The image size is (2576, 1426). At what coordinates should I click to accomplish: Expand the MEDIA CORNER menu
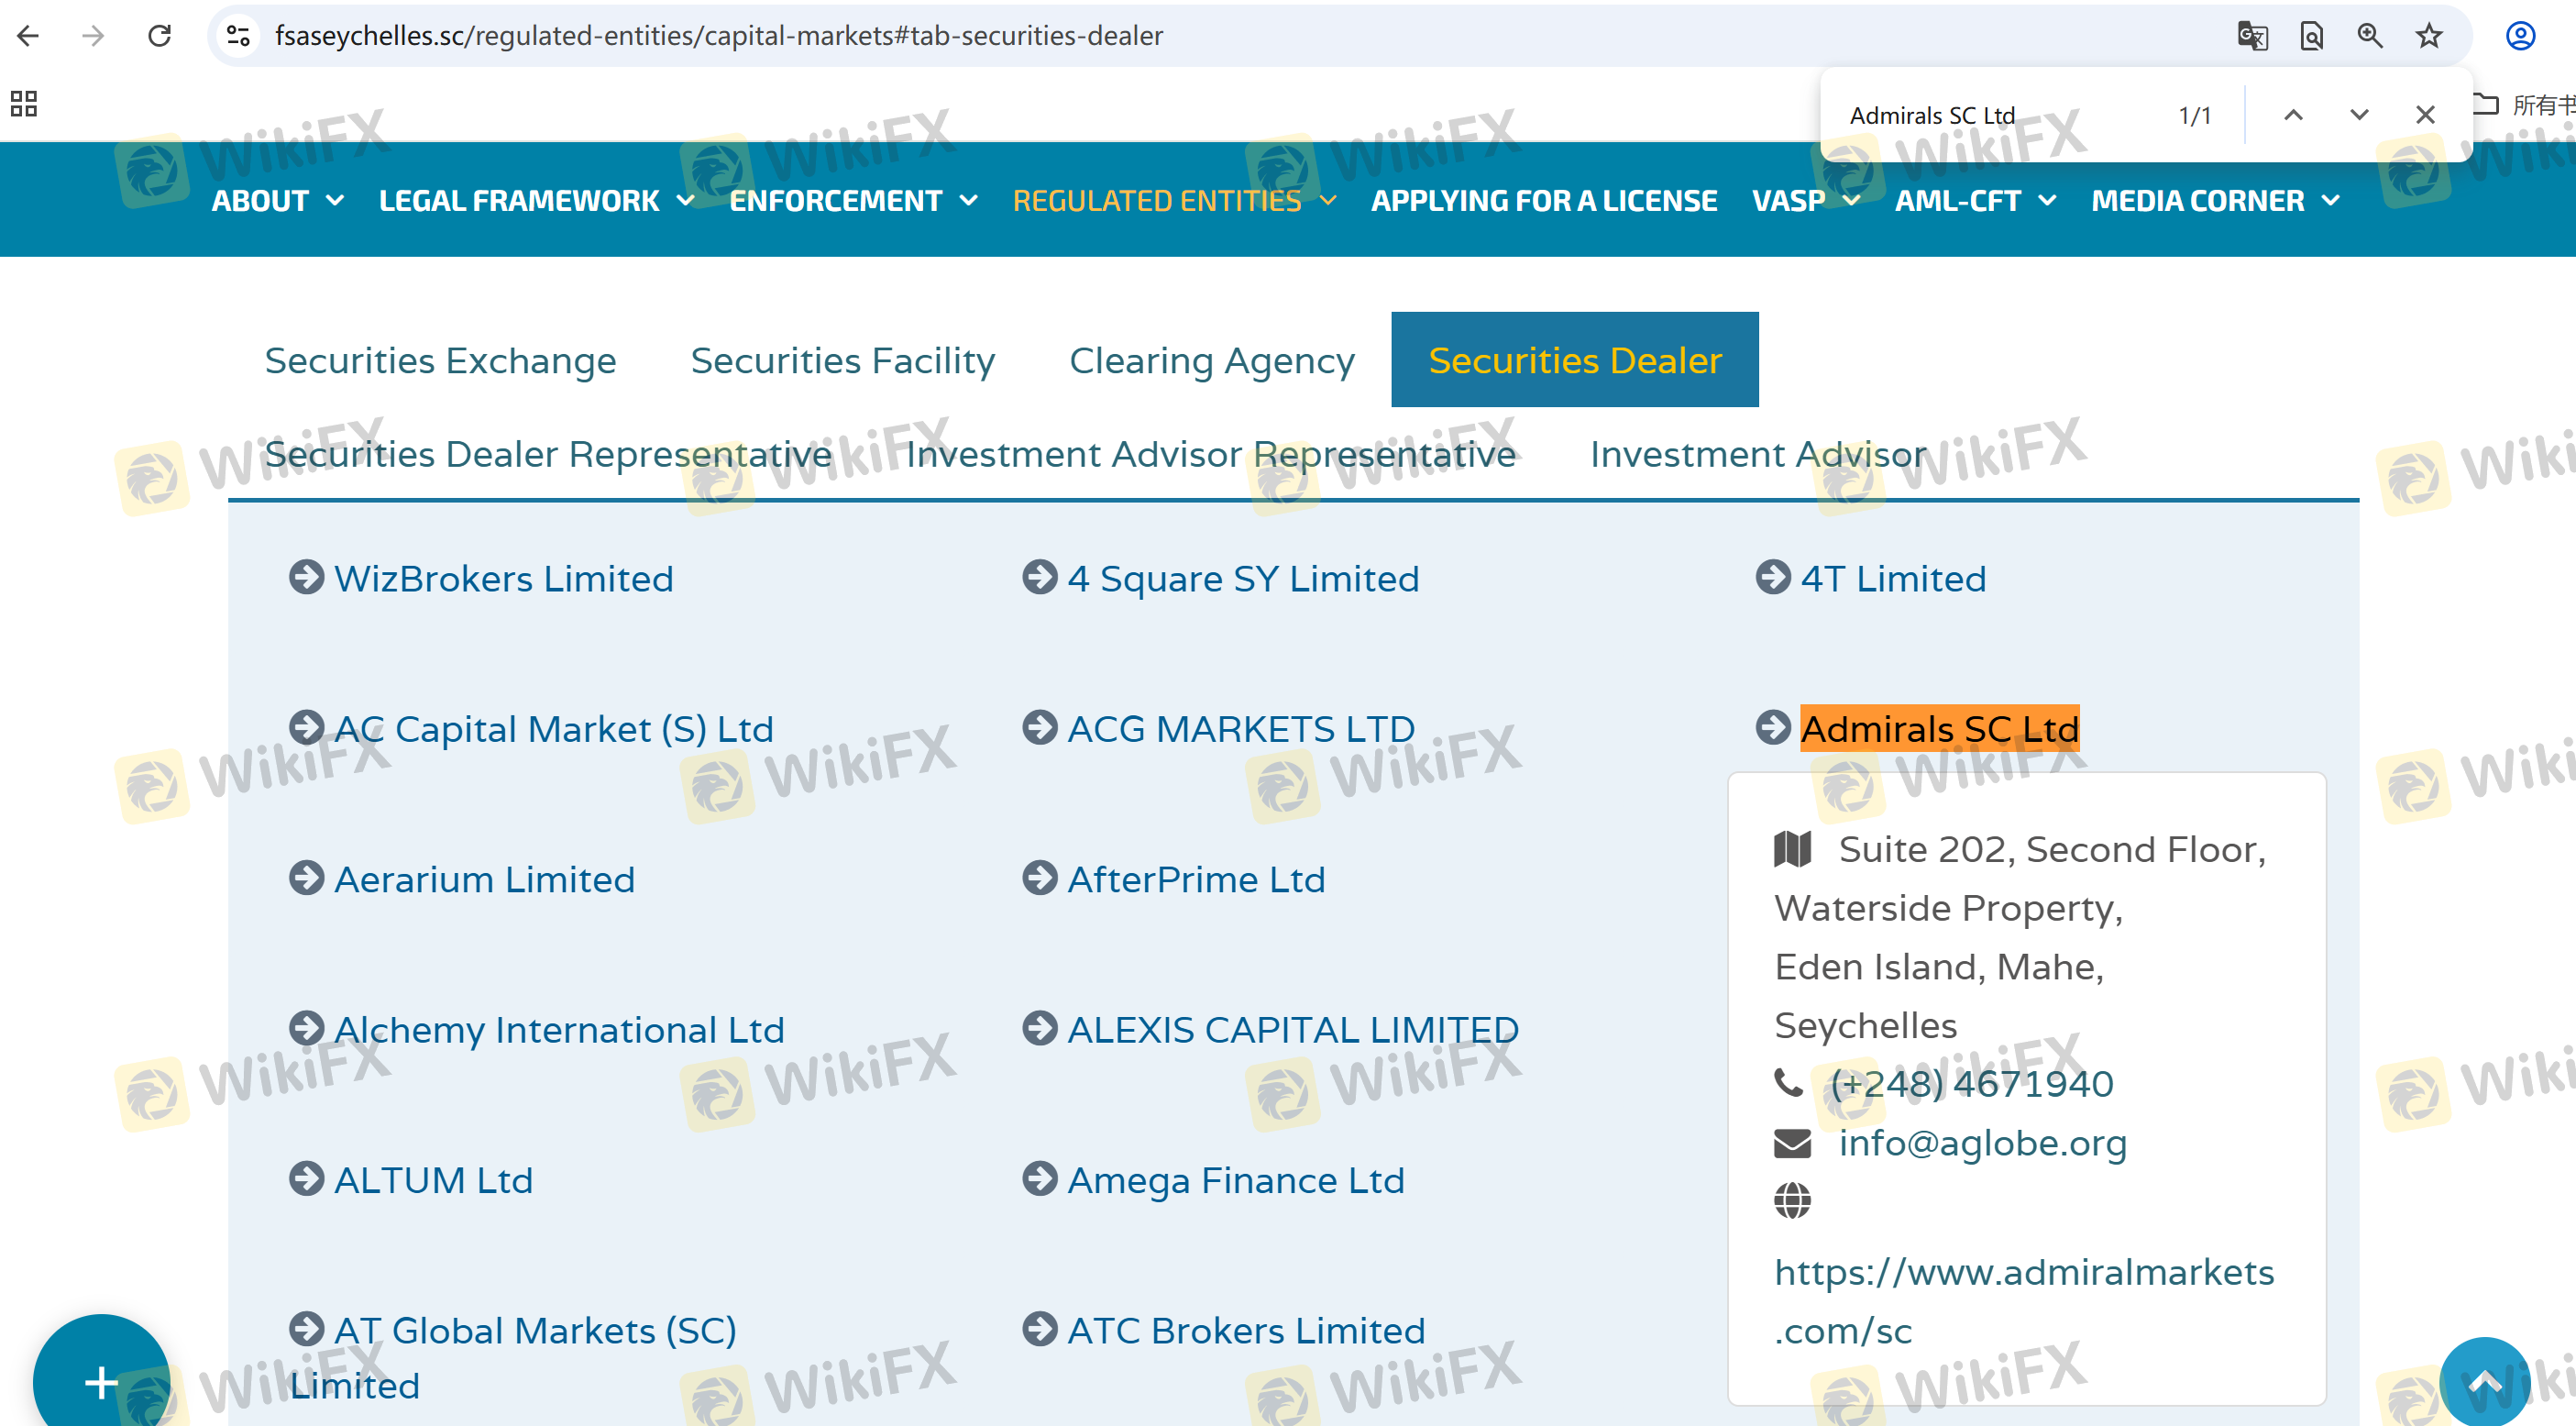click(x=2216, y=201)
